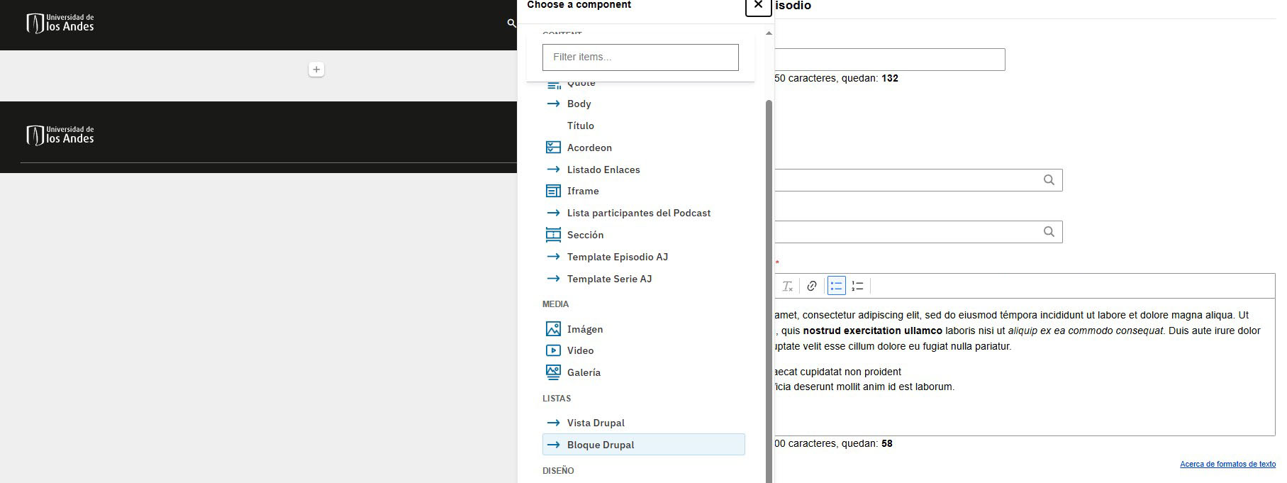The image size is (1287, 483).
Task: Choose the Video media label
Action: 581,350
